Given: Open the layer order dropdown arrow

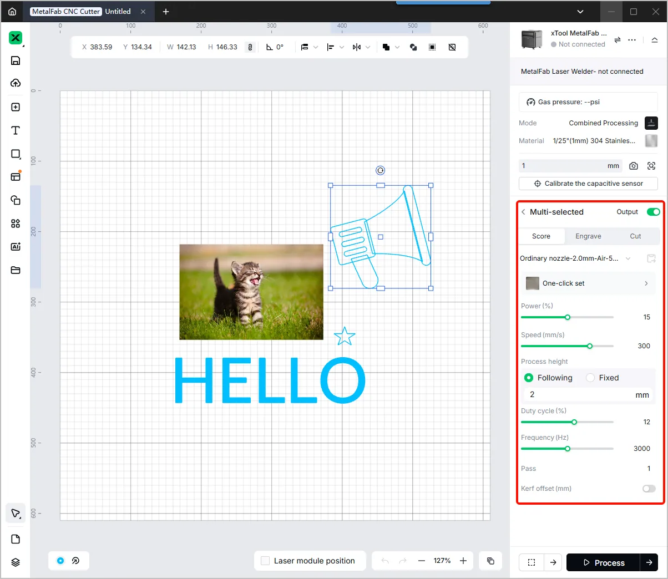Looking at the screenshot, I should (316, 47).
